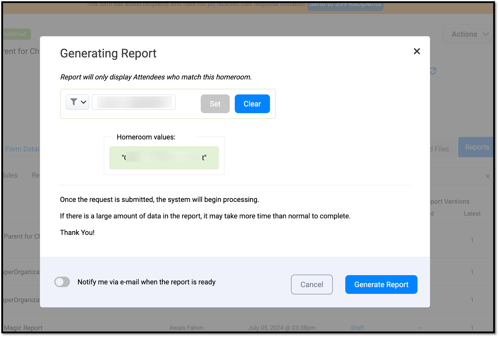The image size is (499, 337).
Task: Expand the Actions dropdown
Action: point(470,34)
